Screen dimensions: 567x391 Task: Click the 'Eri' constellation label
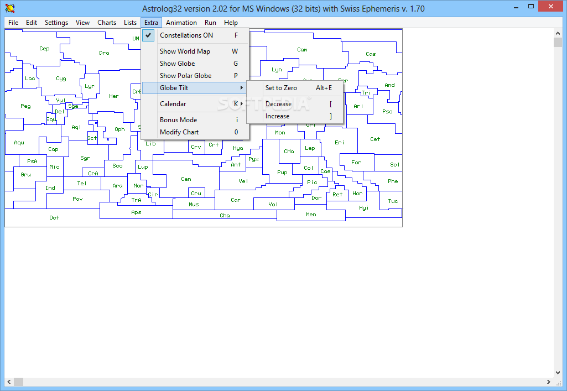339,142
